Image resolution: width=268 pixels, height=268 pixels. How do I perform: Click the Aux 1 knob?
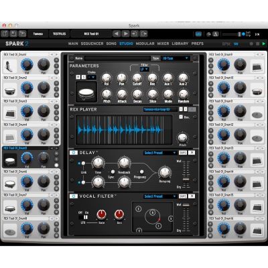click(167, 78)
